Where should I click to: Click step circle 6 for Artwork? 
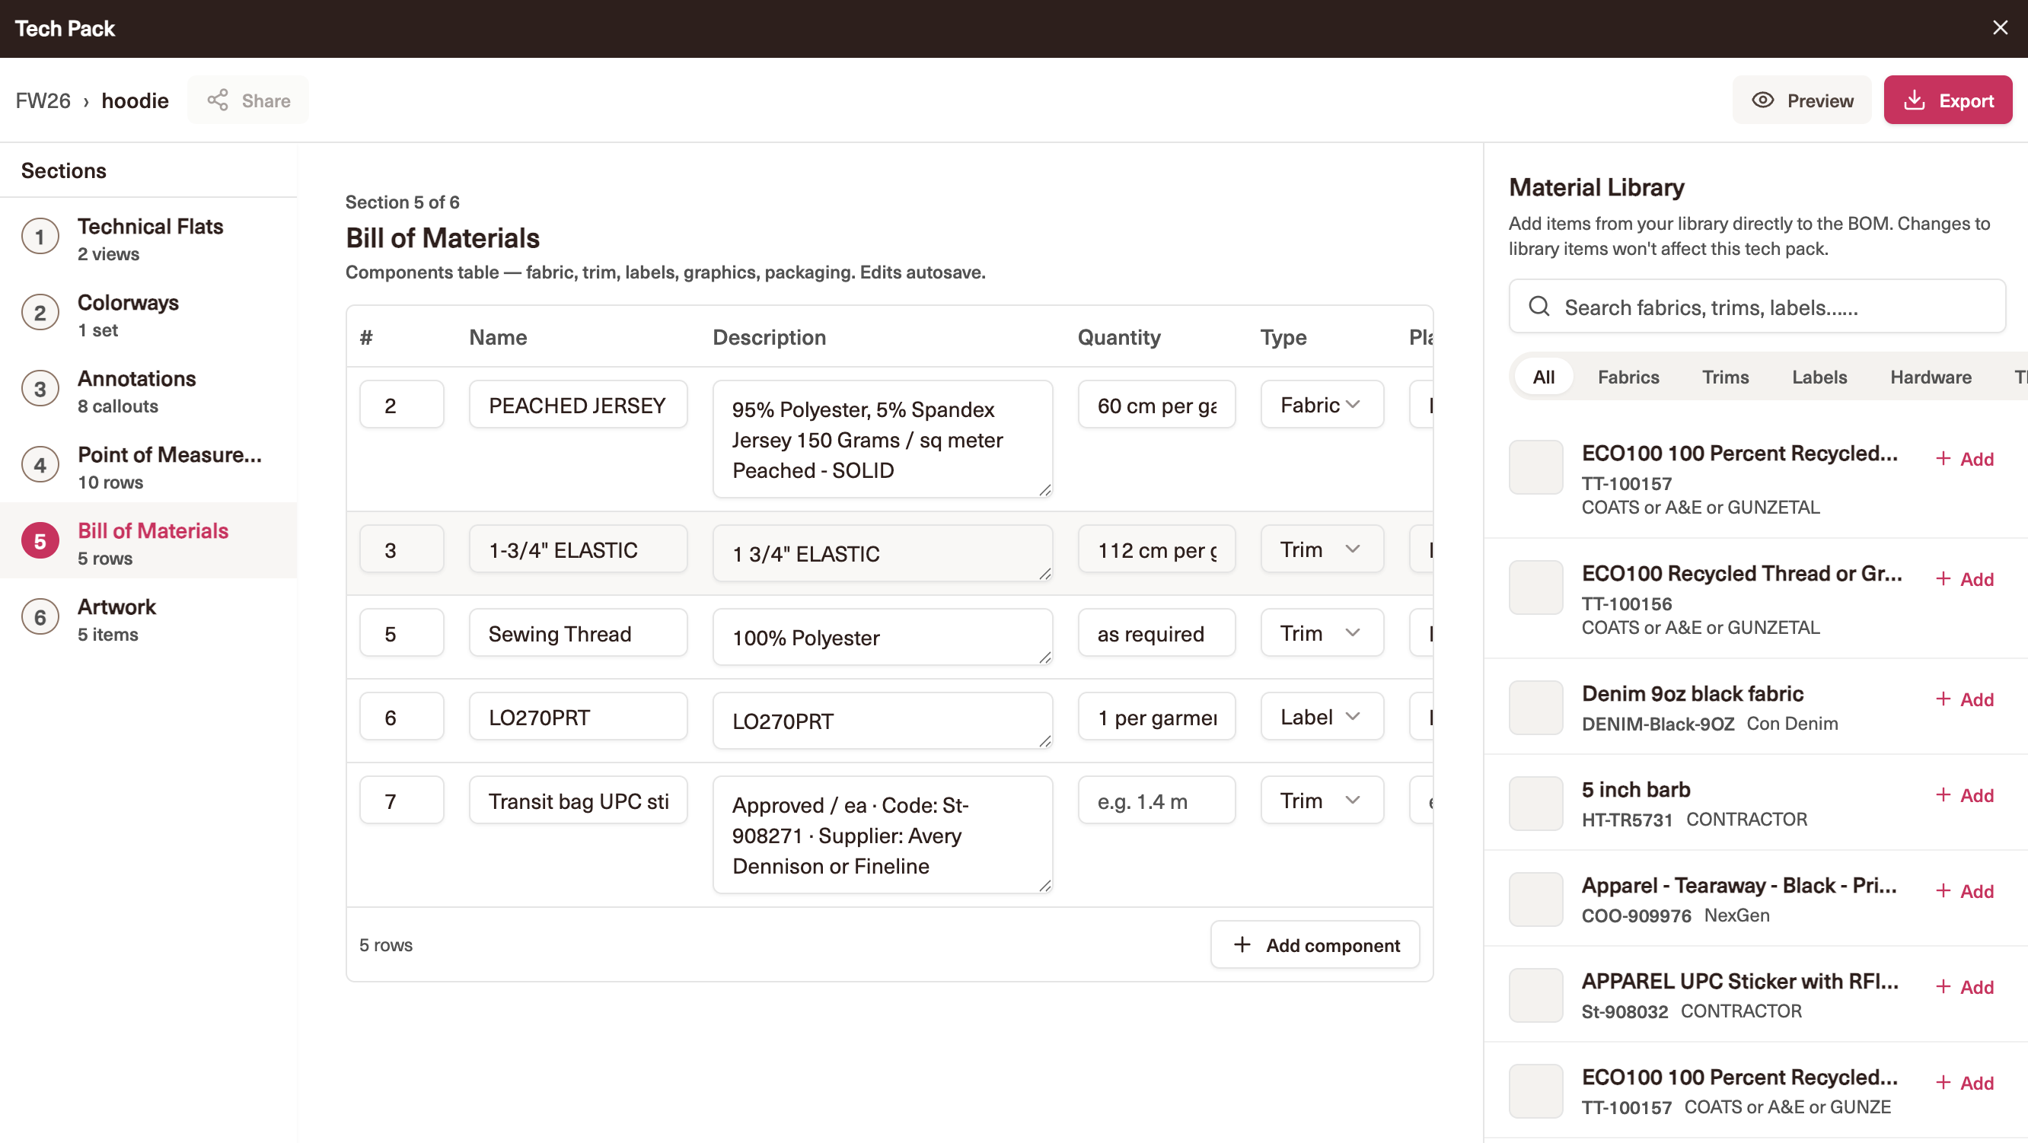click(x=40, y=617)
